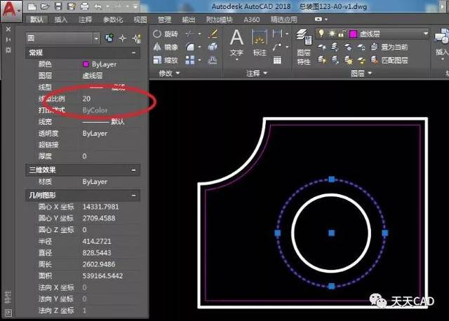Open the Trim tool dropdown arrow

tap(199, 34)
